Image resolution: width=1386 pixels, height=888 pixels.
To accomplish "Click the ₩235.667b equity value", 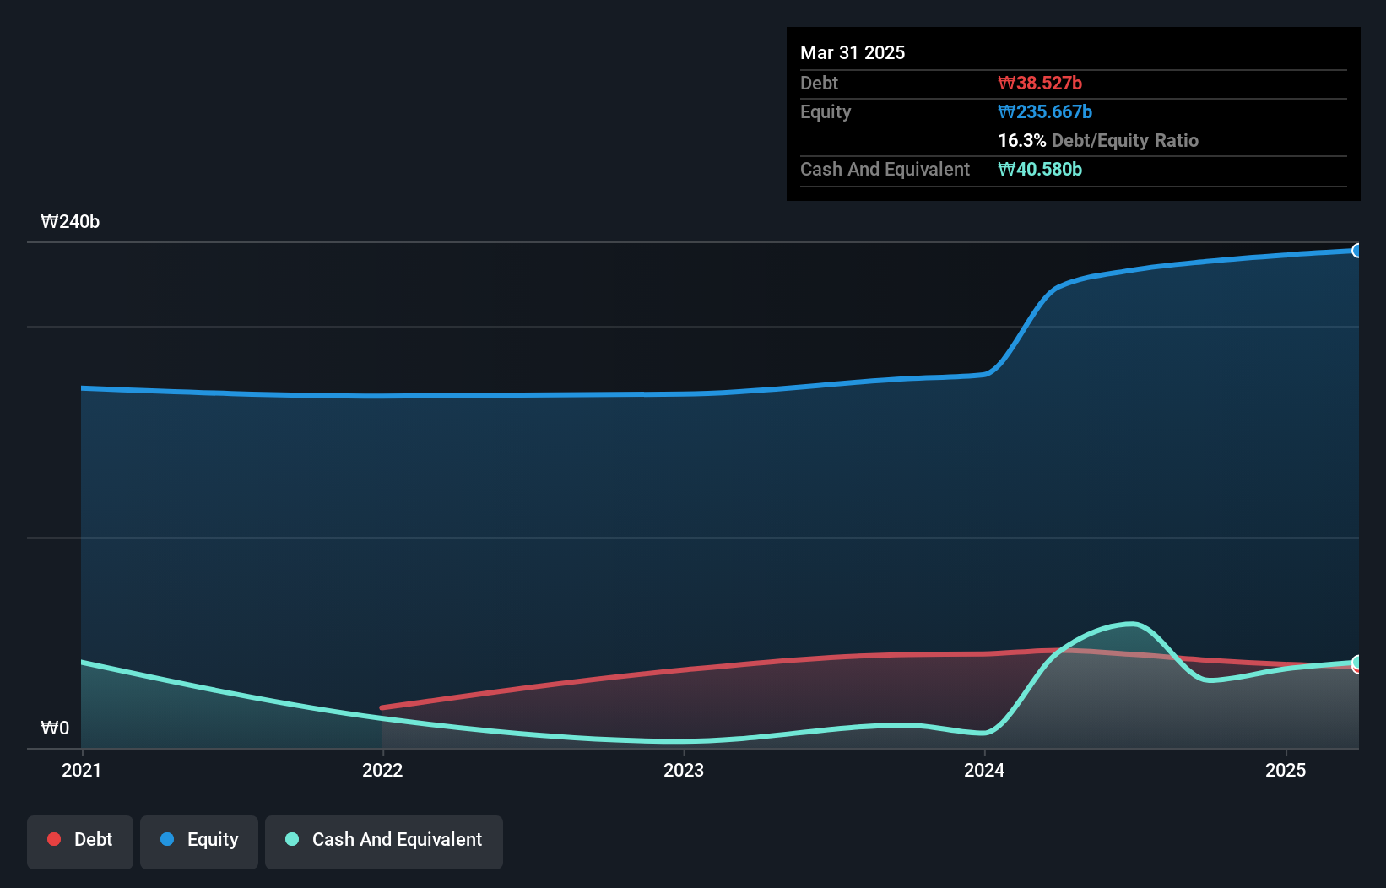I will click(1045, 111).
